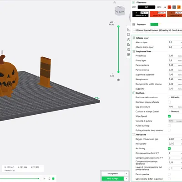Click the Altezza primo layer value field
This screenshot has width=182, height=182.
(x=175, y=47)
